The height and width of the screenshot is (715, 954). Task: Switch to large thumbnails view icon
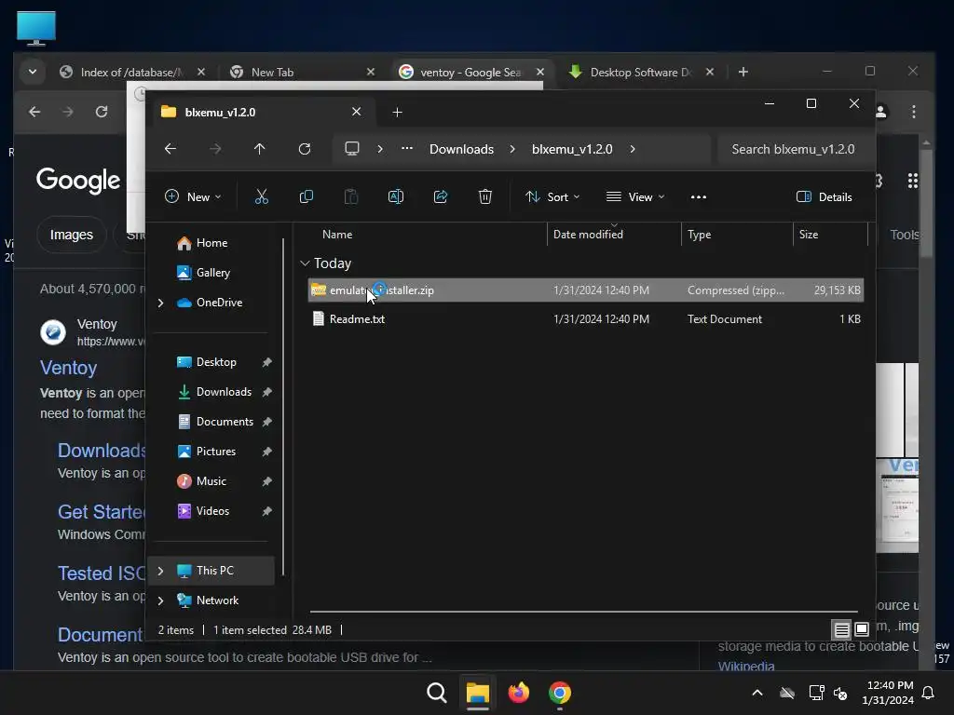pos(862,630)
